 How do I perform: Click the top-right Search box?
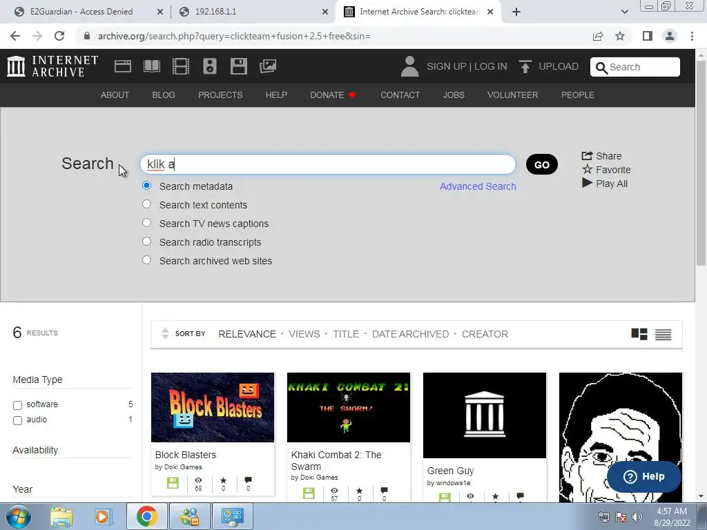point(635,67)
